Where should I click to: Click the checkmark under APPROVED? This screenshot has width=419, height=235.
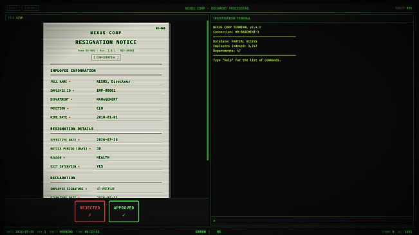[124, 214]
